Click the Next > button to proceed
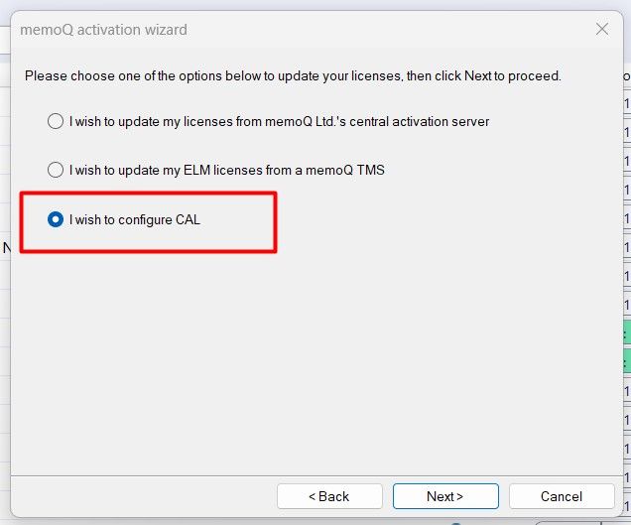Screen dimensions: 631x525 (445, 496)
